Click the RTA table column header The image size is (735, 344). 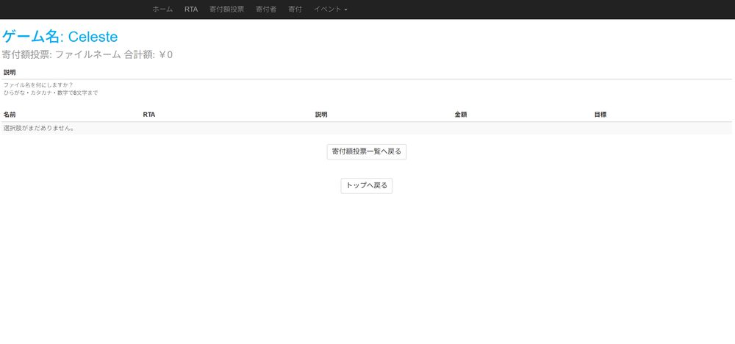coord(149,115)
